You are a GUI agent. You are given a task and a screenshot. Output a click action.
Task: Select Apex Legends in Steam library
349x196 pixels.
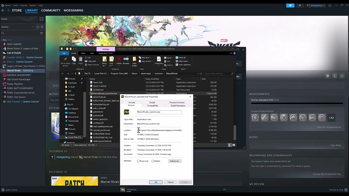(14, 44)
